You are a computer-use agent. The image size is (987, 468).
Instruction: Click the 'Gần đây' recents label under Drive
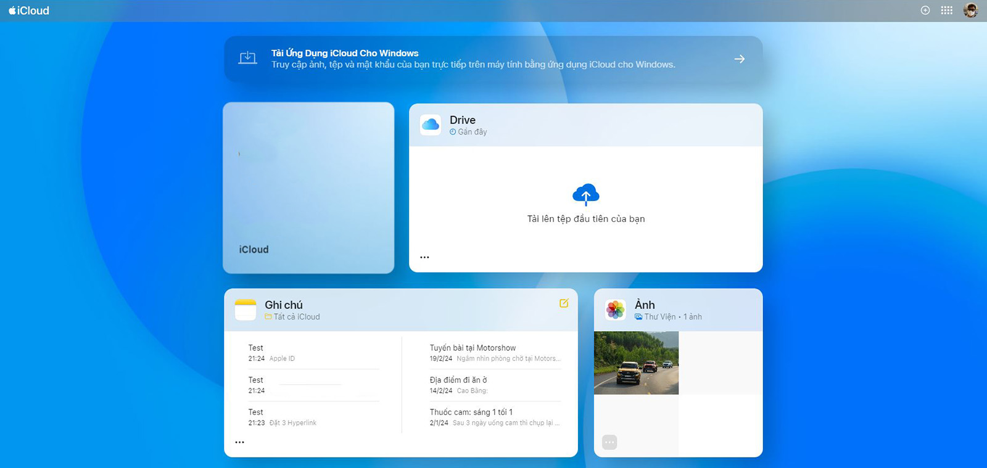click(x=468, y=132)
